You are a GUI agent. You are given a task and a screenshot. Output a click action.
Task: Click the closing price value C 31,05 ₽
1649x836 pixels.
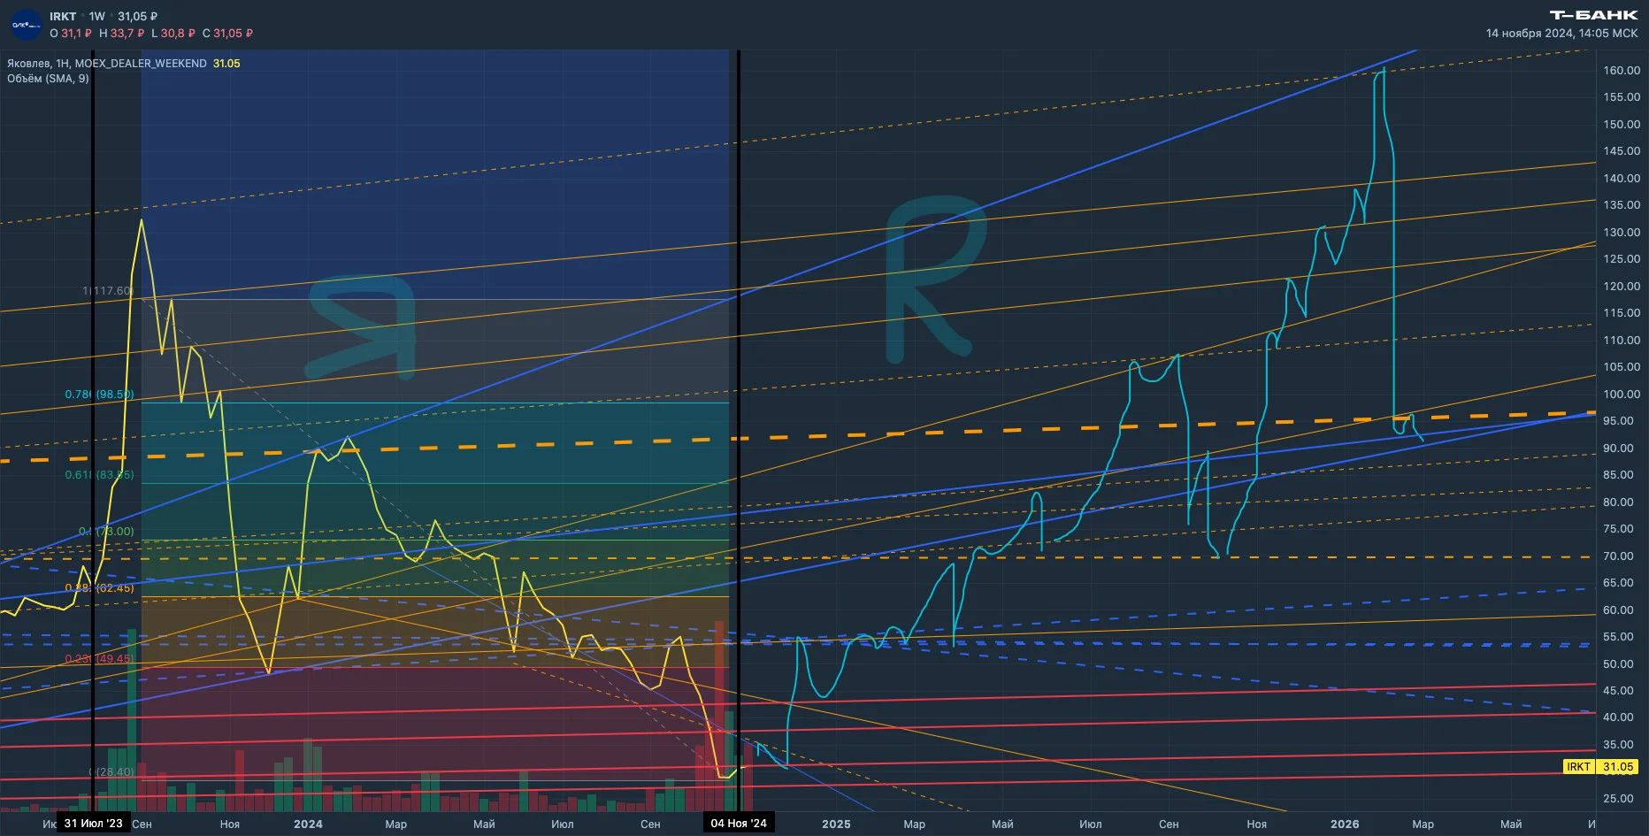(x=227, y=33)
